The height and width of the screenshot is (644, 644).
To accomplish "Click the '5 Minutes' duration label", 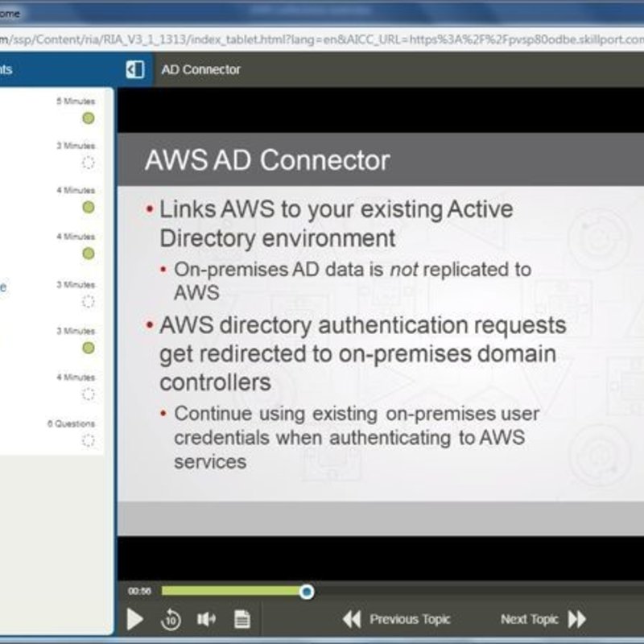I will (x=76, y=101).
